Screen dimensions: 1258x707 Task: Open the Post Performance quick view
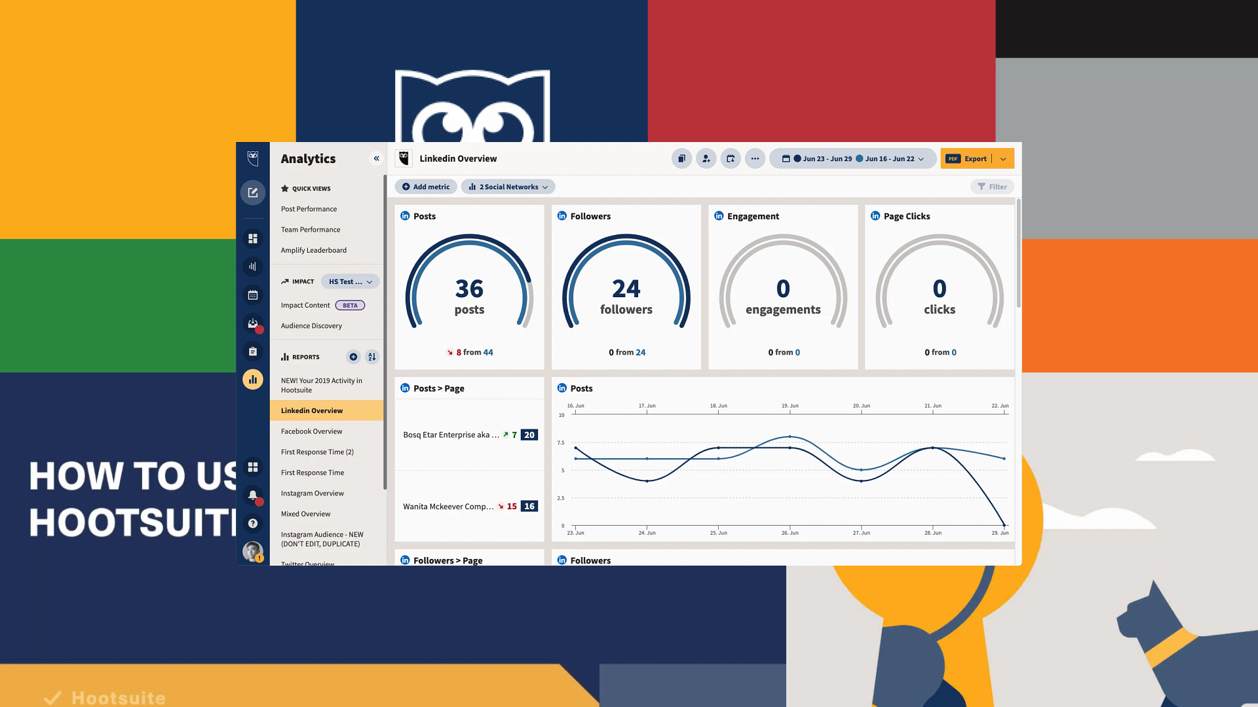pos(309,209)
